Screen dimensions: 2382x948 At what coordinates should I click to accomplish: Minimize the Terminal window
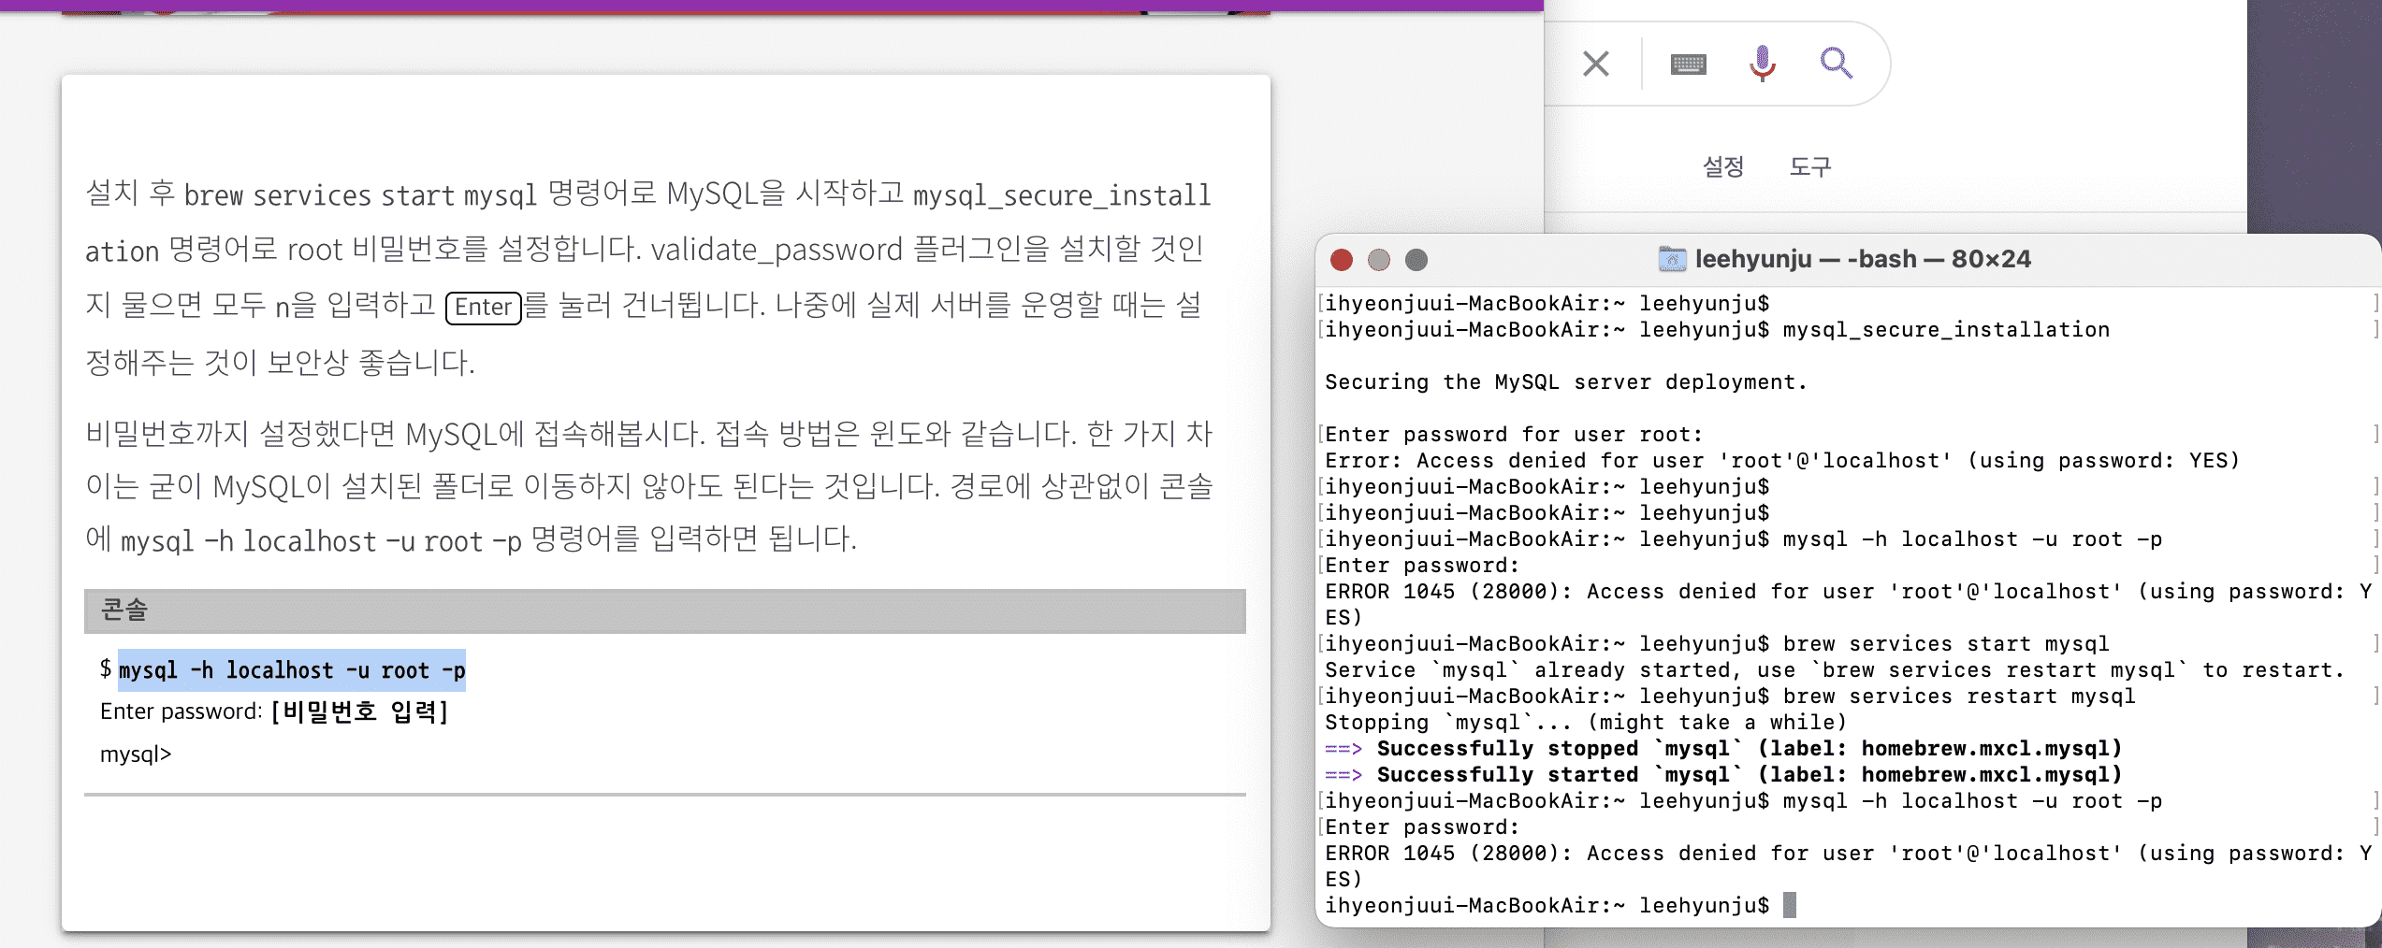1379,260
